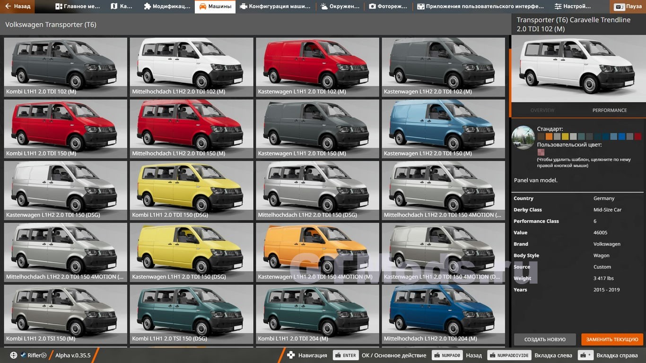Click the round environment preview image

(523, 138)
